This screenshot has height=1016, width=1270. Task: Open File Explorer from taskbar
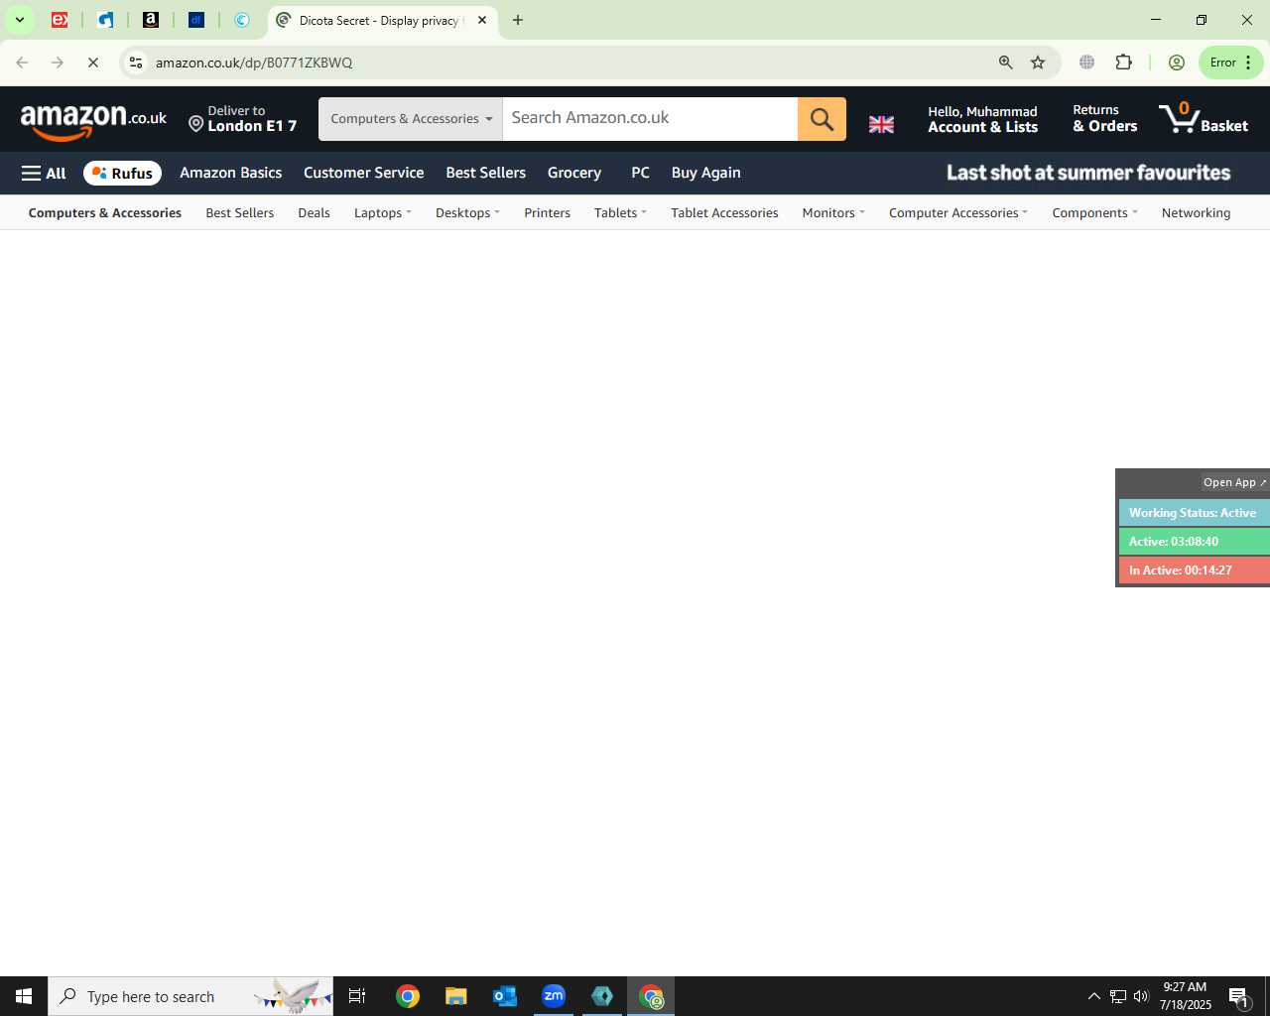[x=455, y=996]
